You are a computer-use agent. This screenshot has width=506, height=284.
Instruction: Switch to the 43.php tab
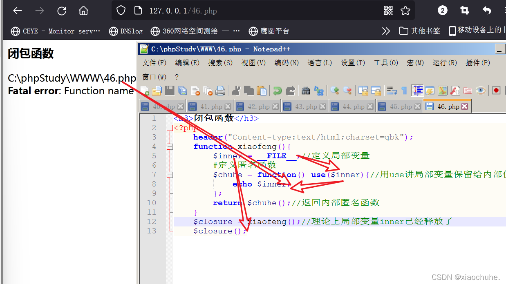[304, 106]
